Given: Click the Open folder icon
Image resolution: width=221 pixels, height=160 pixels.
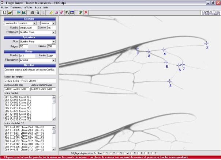Looking at the screenshot, I should (10, 12).
